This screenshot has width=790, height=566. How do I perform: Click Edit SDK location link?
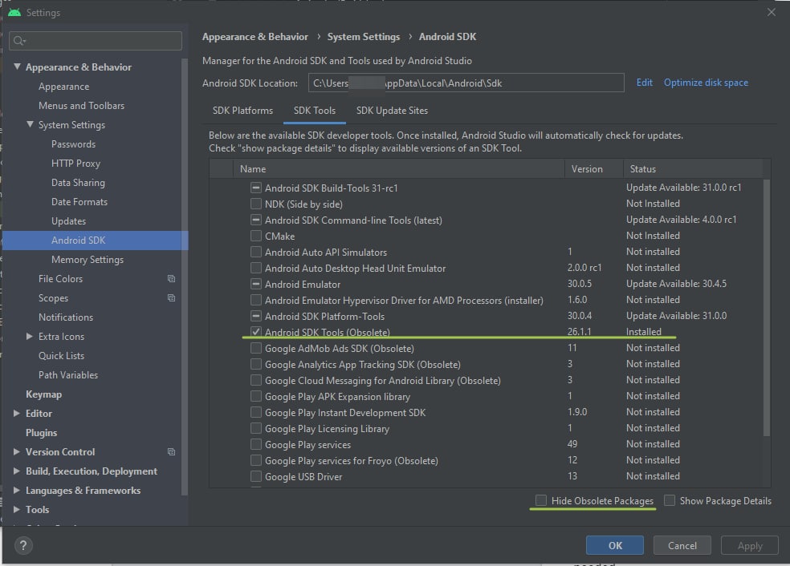point(645,83)
